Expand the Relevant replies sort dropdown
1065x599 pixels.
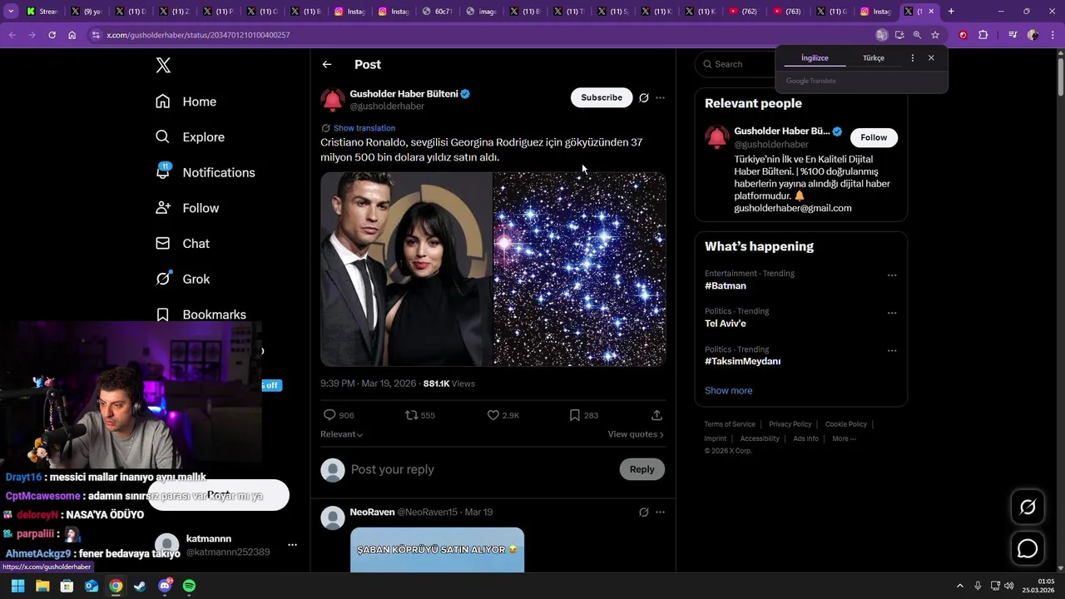click(x=342, y=434)
